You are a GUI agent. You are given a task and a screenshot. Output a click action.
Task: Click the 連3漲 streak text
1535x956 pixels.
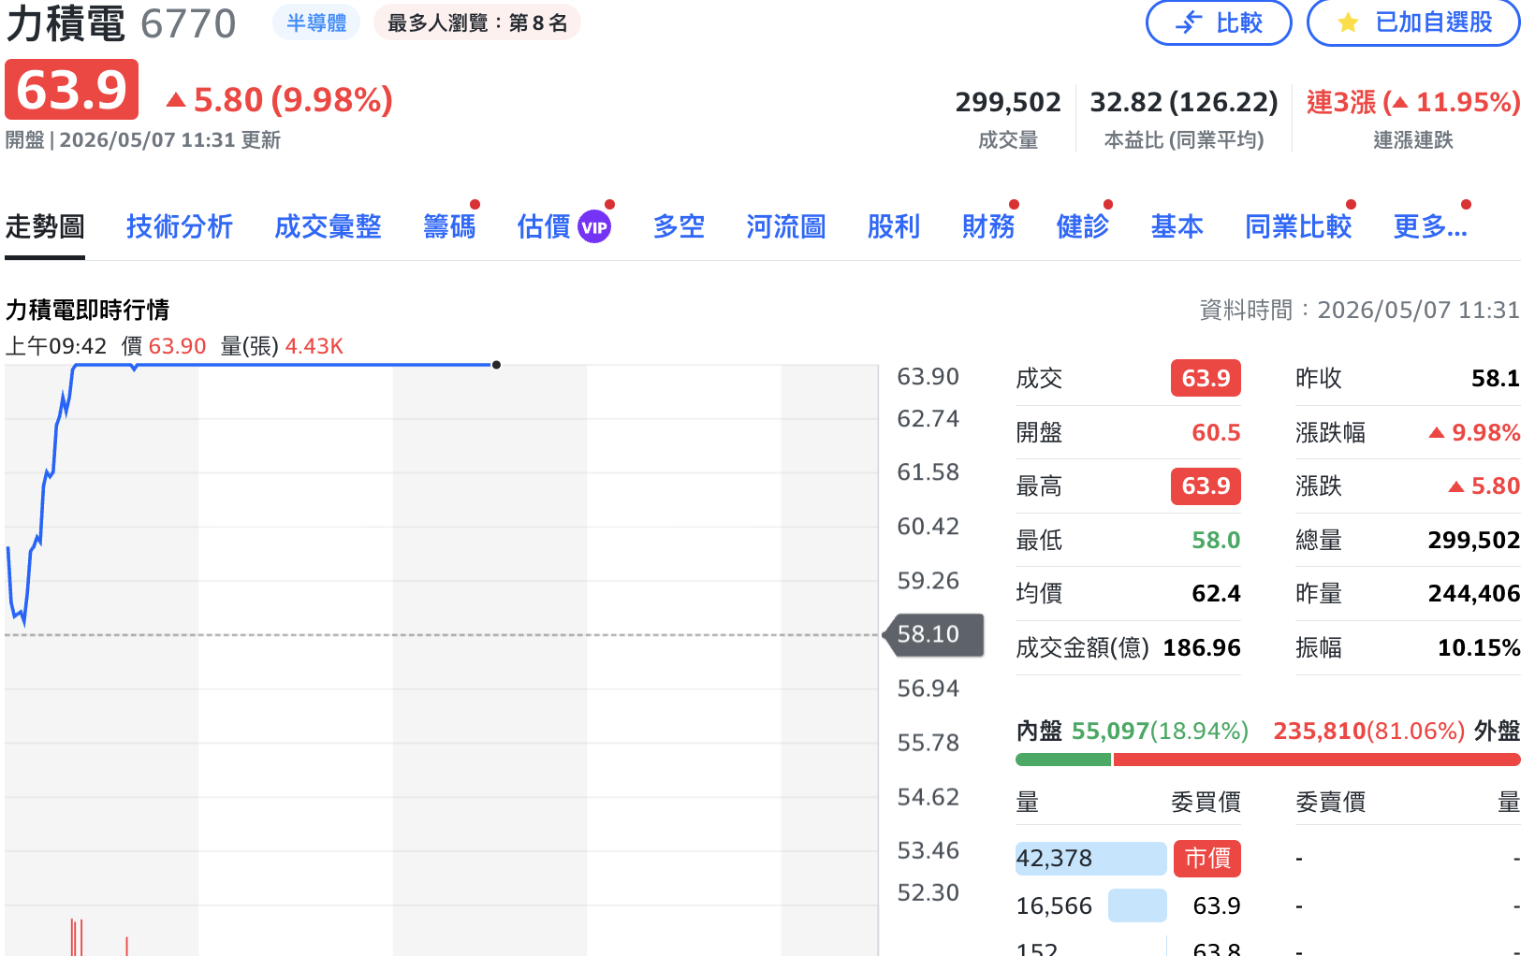point(1413,102)
